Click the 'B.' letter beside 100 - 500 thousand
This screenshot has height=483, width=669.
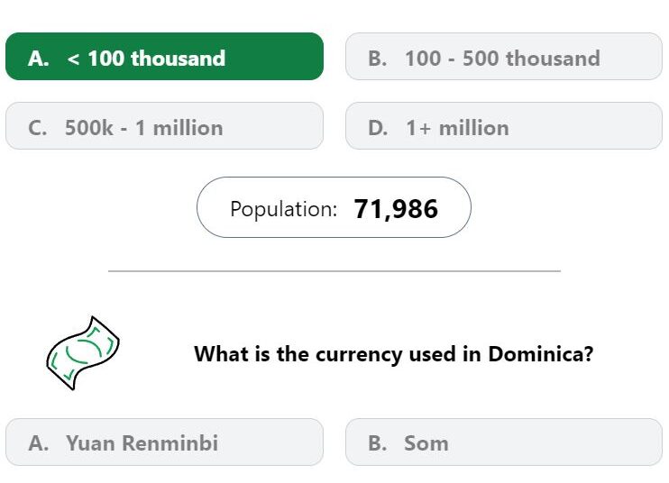(x=378, y=59)
